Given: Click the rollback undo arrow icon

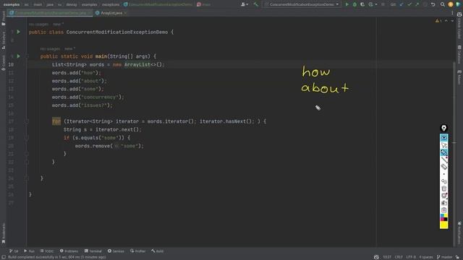Looking at the screenshot, I should [x=433, y=4].
